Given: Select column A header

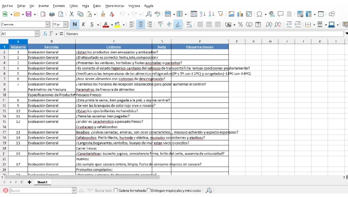Looking at the screenshot, I should (18, 41).
